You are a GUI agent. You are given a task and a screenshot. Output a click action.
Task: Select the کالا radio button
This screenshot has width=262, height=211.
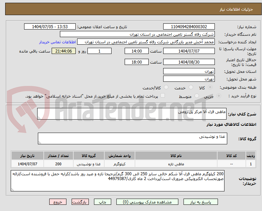[x=210, y=87]
